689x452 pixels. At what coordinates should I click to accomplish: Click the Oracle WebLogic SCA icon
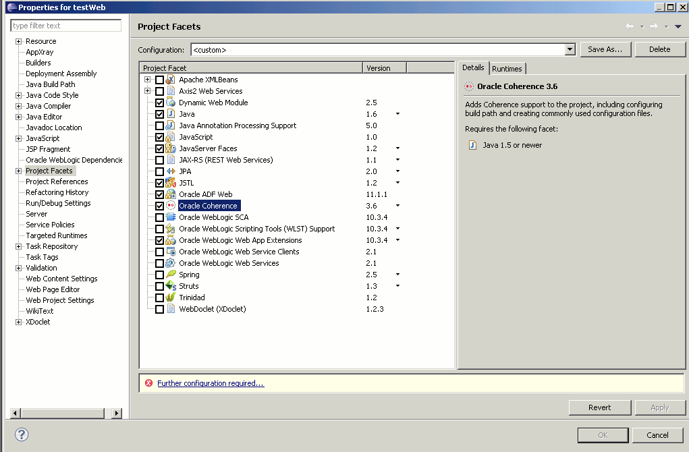[171, 217]
